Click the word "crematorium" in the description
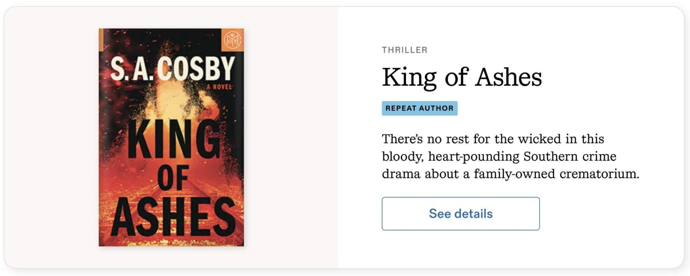The height and width of the screenshot is (276, 690). [x=599, y=174]
